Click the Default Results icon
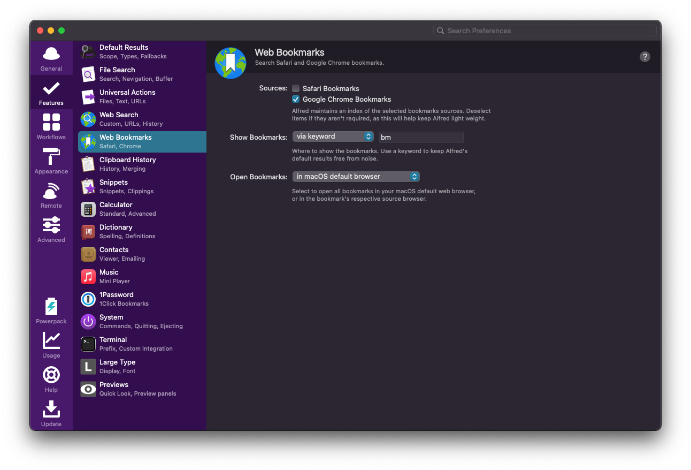 (x=88, y=52)
